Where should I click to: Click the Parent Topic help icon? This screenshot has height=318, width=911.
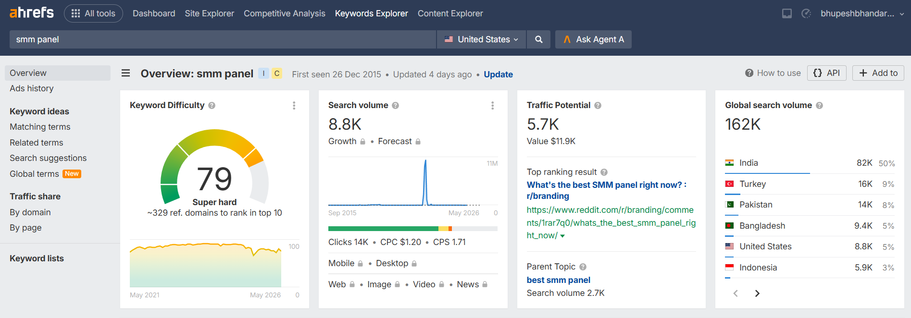[x=583, y=267]
